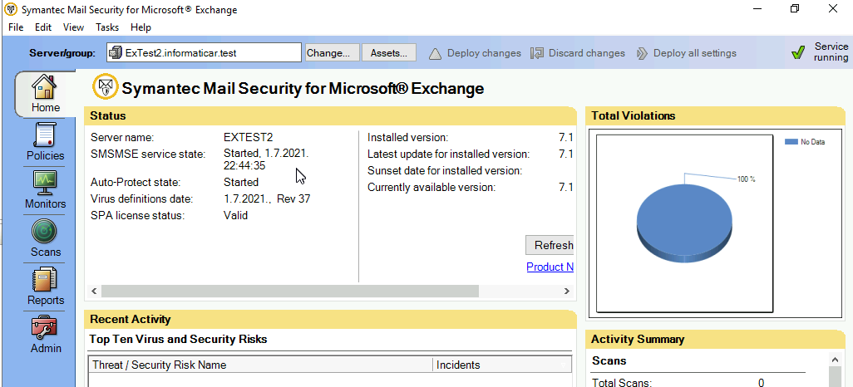Screen dimensions: 853x387
Task: Click the Sunset date for installed version label
Action: point(445,171)
